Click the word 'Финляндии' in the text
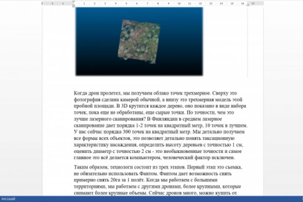 pos(165,119)
